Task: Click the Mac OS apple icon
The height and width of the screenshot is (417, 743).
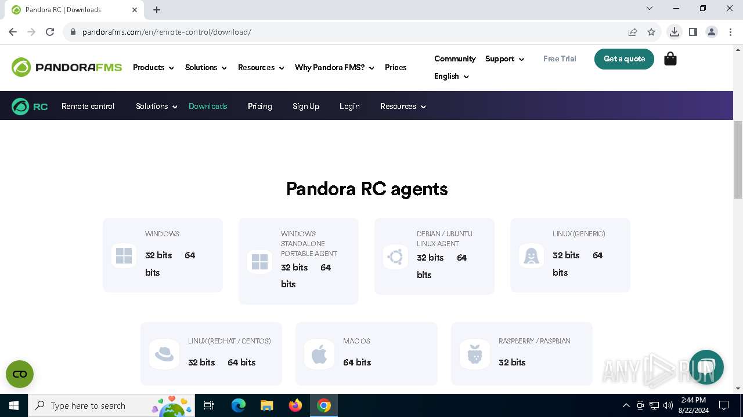Action: [x=319, y=354]
